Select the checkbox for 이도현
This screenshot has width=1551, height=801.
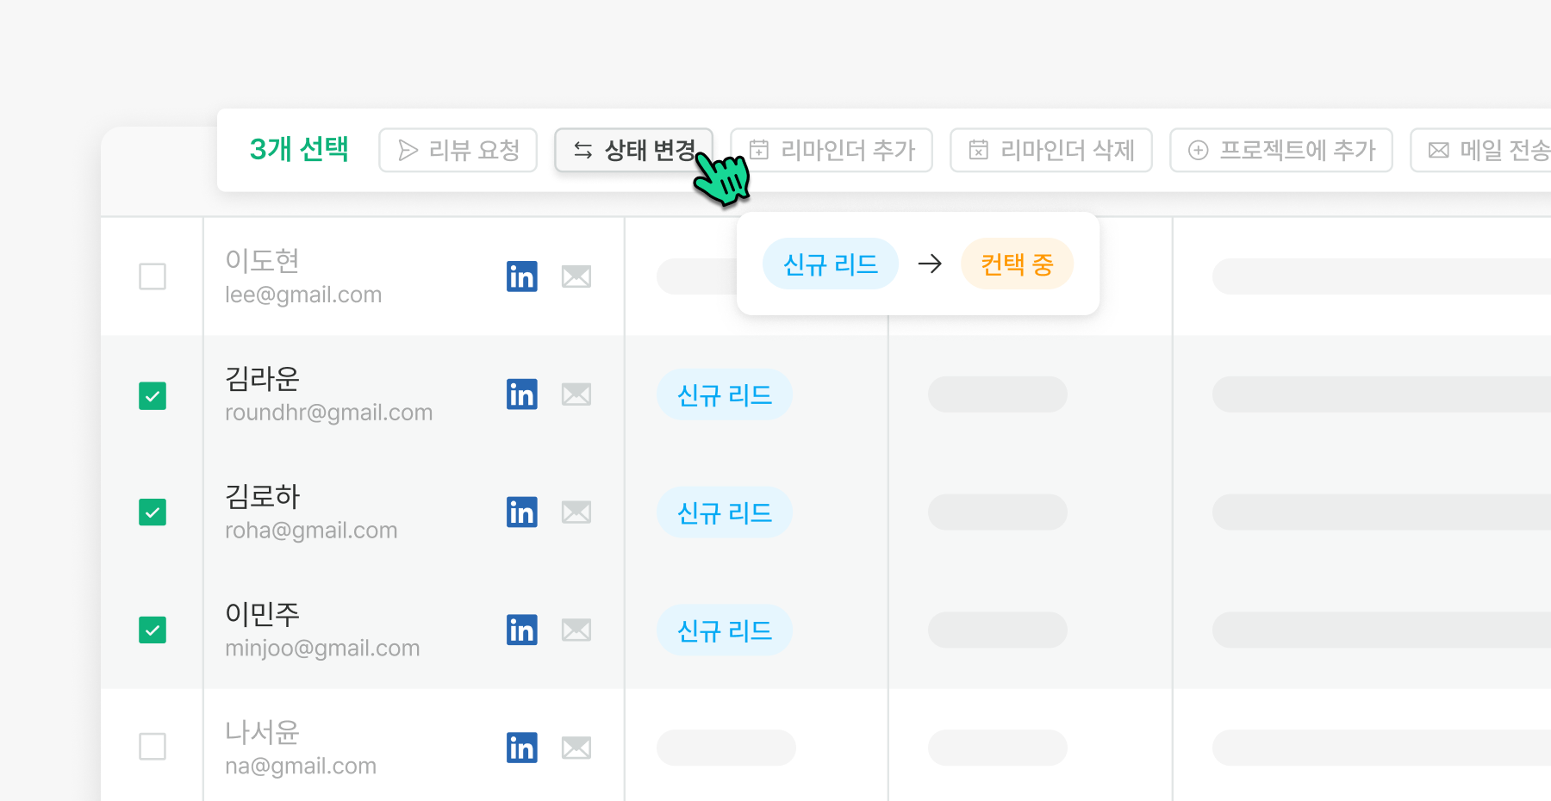coord(153,276)
